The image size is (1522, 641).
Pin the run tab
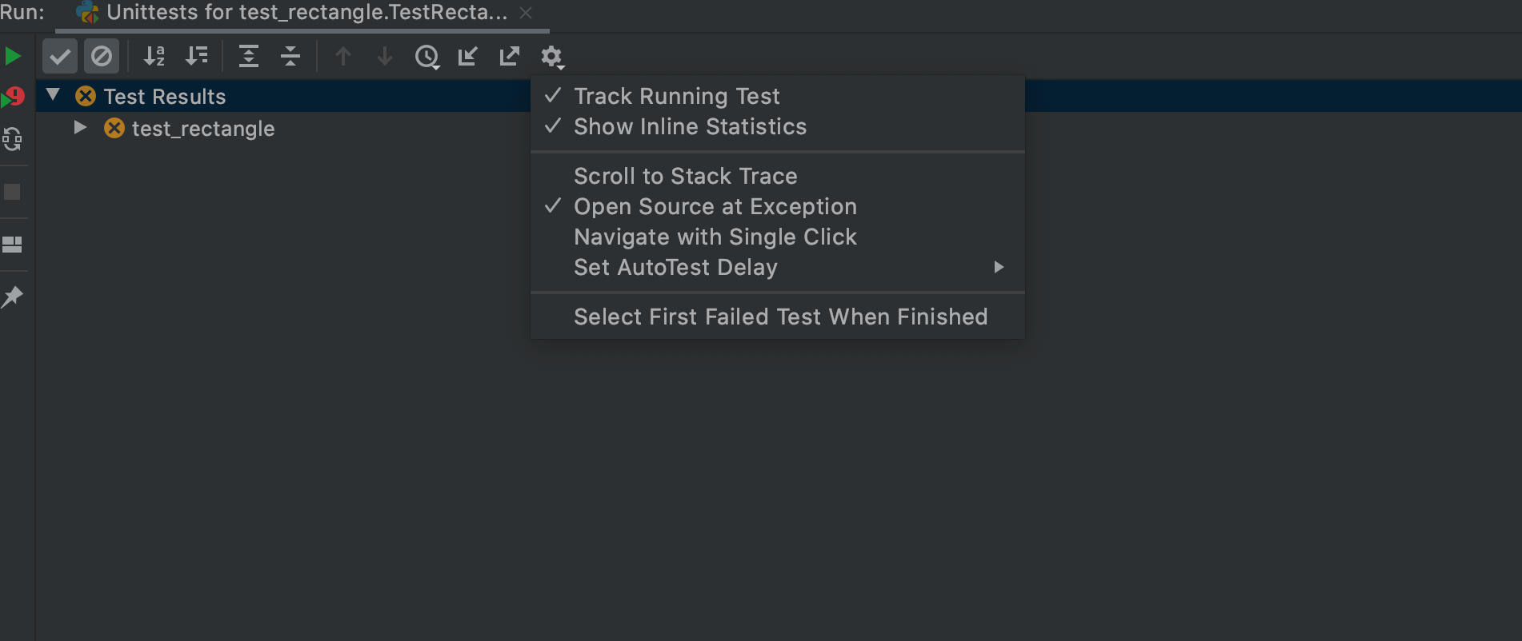pyautogui.click(x=12, y=297)
